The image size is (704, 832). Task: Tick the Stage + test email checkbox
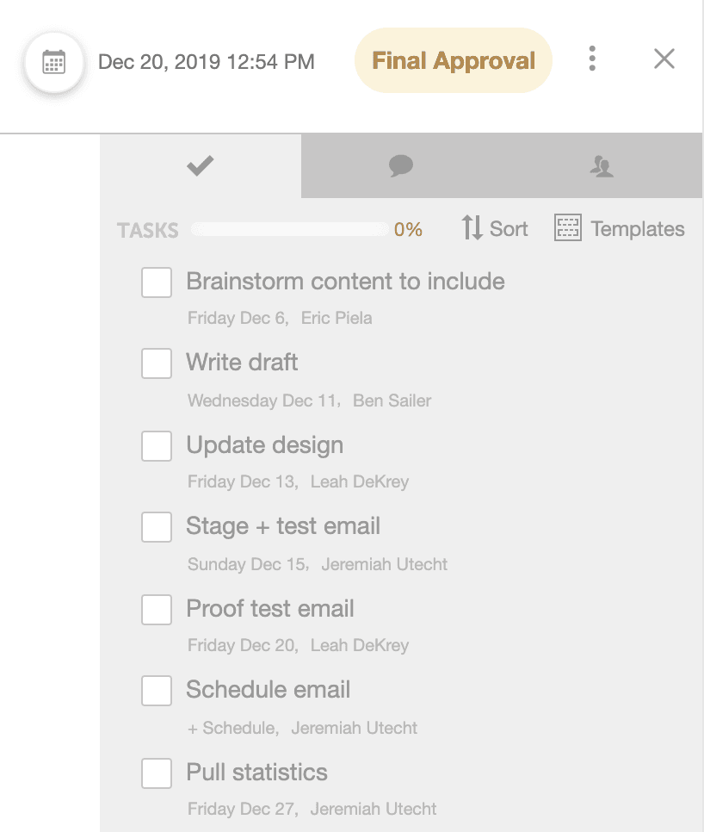(157, 527)
